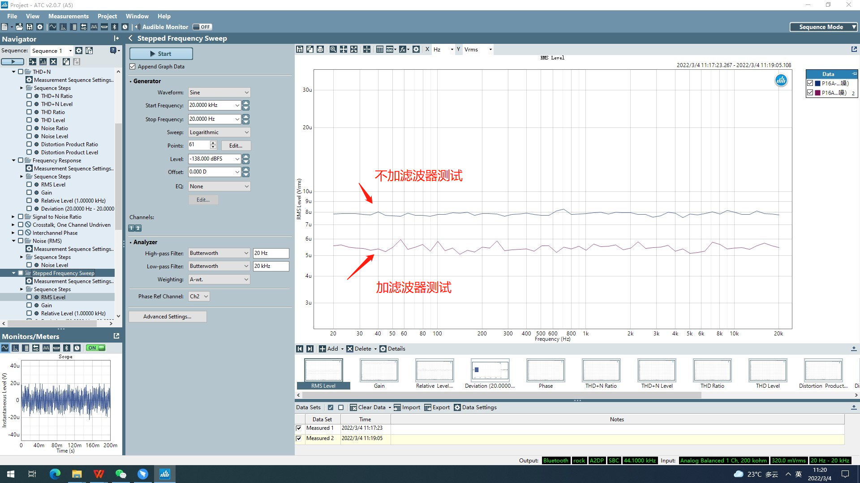This screenshot has width=860, height=483.
Task: Open the Sequence Mode dropdown
Action: coord(823,27)
